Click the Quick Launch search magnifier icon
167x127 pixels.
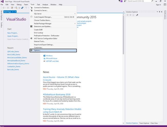[152, 1]
